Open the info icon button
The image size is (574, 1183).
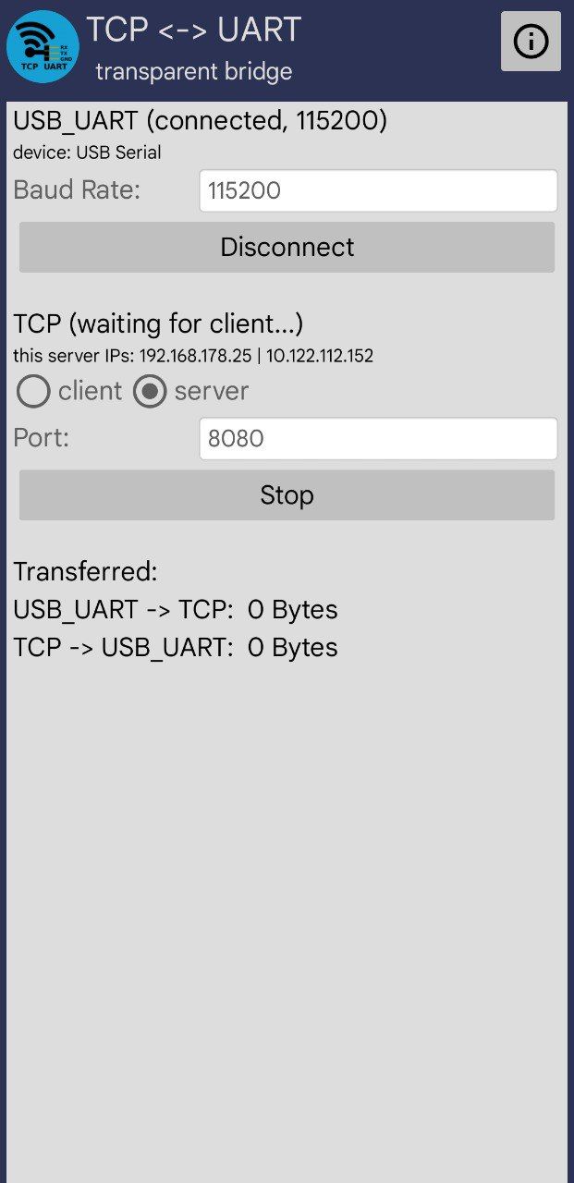click(x=531, y=42)
